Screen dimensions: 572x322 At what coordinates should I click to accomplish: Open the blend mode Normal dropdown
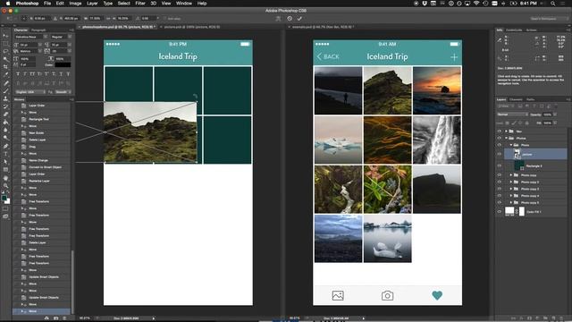point(512,114)
